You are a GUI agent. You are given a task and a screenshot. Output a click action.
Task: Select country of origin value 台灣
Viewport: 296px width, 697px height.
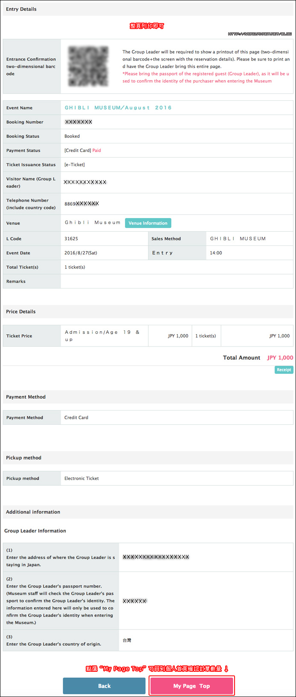click(x=127, y=640)
